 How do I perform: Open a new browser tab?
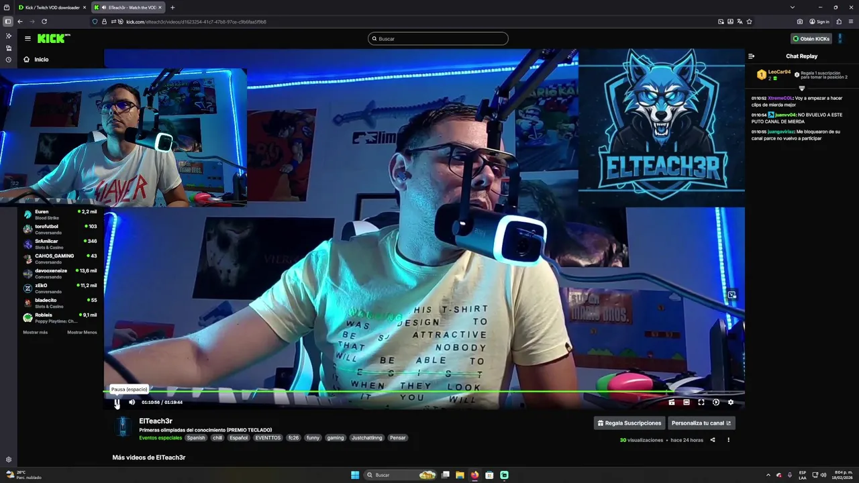coord(172,7)
